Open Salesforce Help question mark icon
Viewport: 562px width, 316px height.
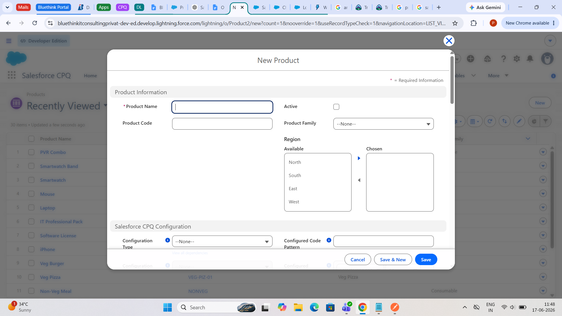point(503,59)
